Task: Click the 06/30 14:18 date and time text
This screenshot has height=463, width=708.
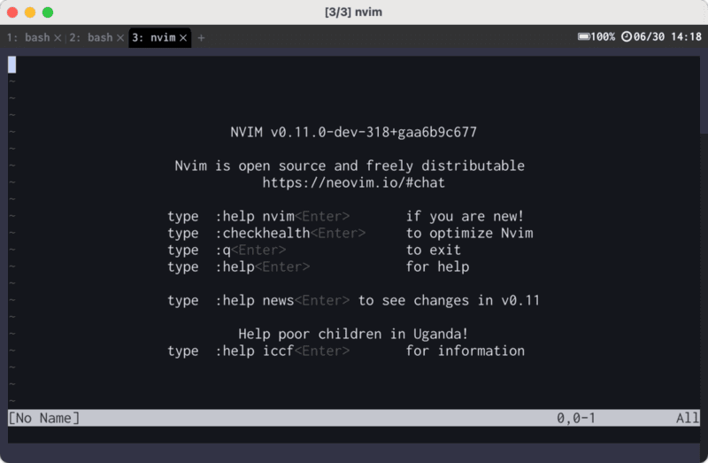Action: coord(667,36)
